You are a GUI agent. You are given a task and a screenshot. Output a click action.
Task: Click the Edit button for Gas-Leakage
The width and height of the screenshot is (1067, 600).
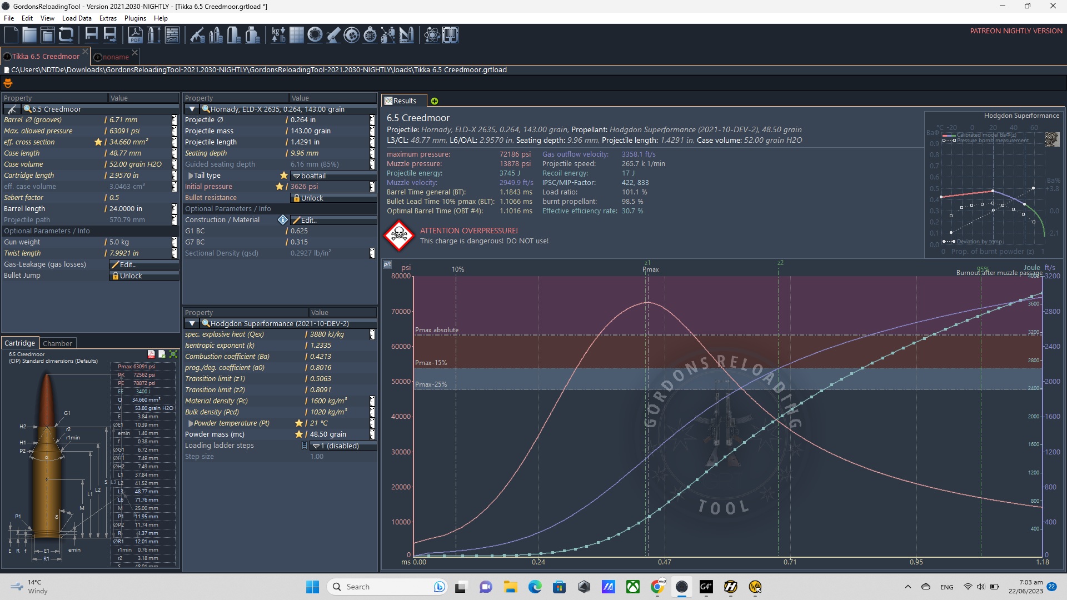pos(127,264)
